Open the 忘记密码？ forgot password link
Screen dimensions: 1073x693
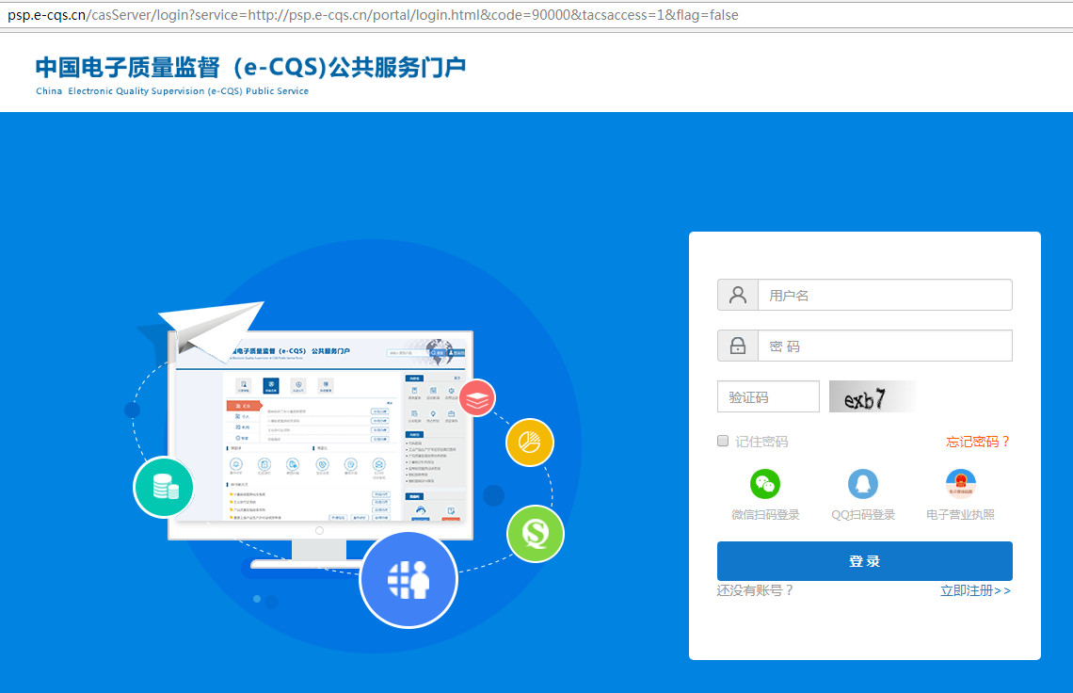click(x=978, y=442)
